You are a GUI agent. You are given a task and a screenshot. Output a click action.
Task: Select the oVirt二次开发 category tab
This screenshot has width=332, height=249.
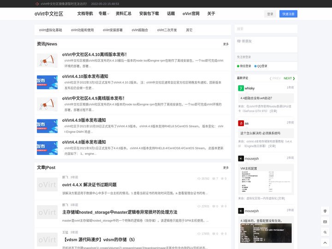click(167, 30)
